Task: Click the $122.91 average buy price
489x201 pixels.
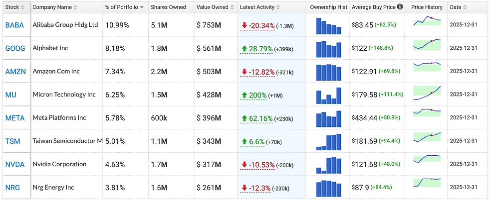Action: tap(364, 72)
